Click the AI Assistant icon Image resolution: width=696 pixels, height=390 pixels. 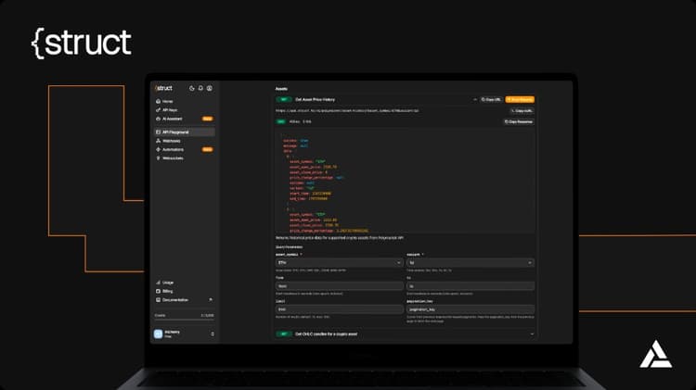(x=158, y=119)
